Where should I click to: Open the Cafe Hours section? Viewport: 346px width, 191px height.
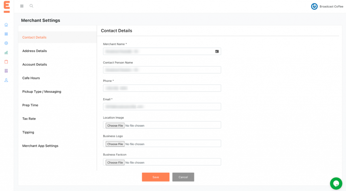(x=31, y=78)
